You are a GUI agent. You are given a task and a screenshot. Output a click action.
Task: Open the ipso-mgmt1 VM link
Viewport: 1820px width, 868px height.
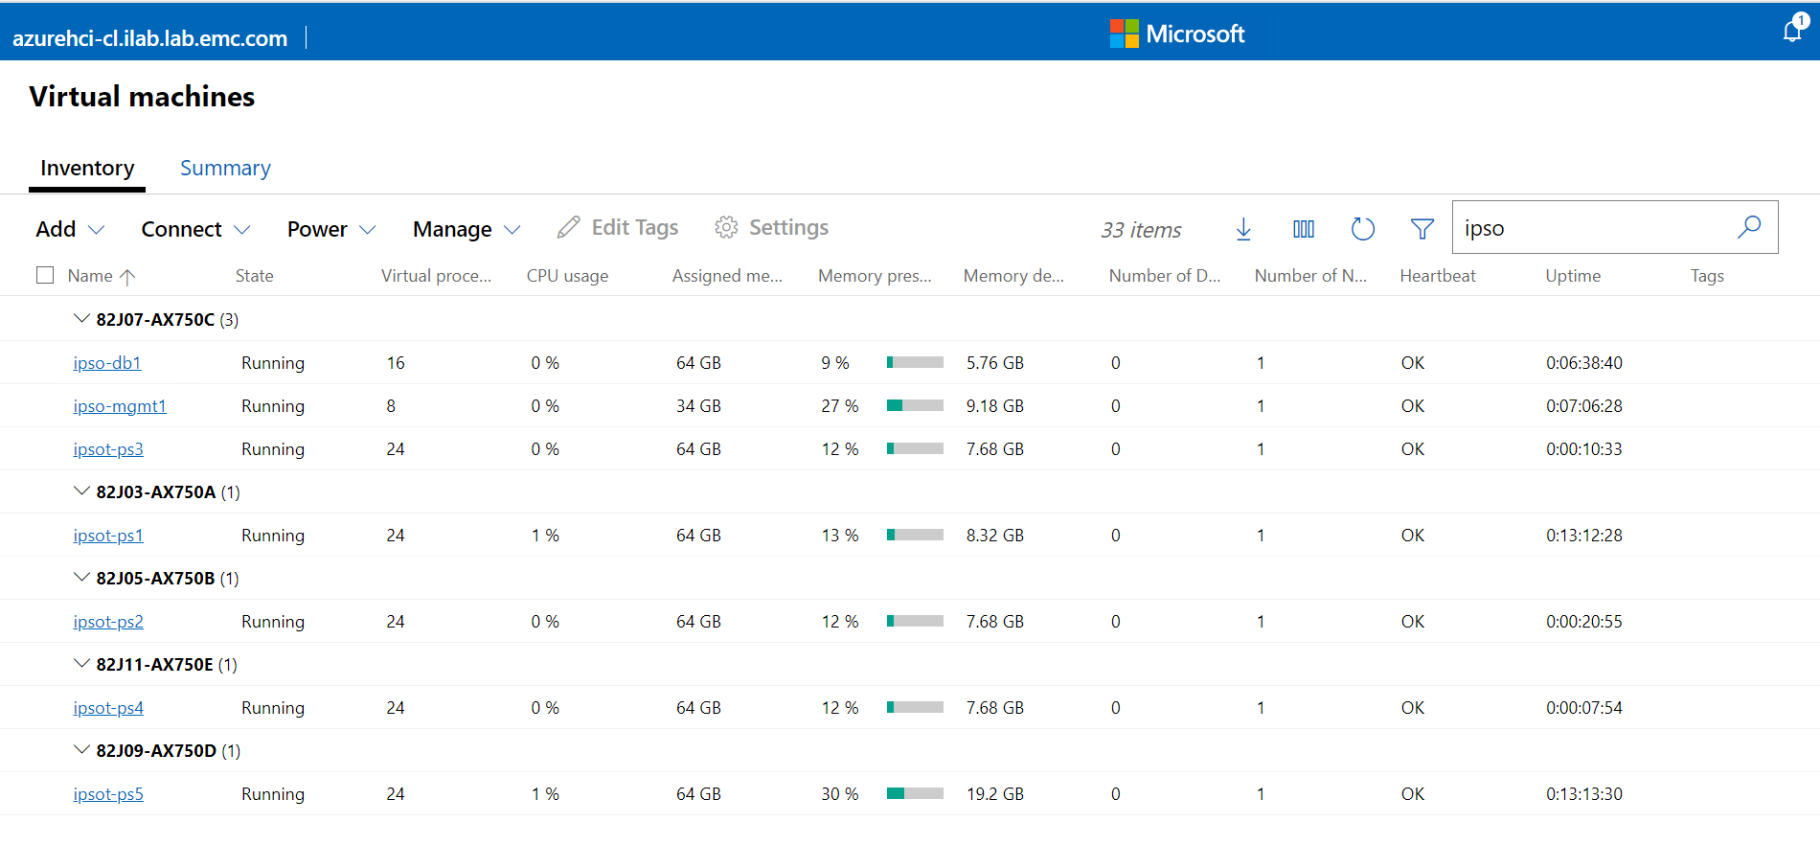click(x=120, y=406)
